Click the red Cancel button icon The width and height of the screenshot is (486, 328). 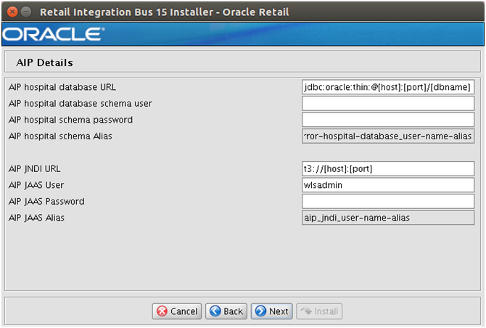(162, 311)
